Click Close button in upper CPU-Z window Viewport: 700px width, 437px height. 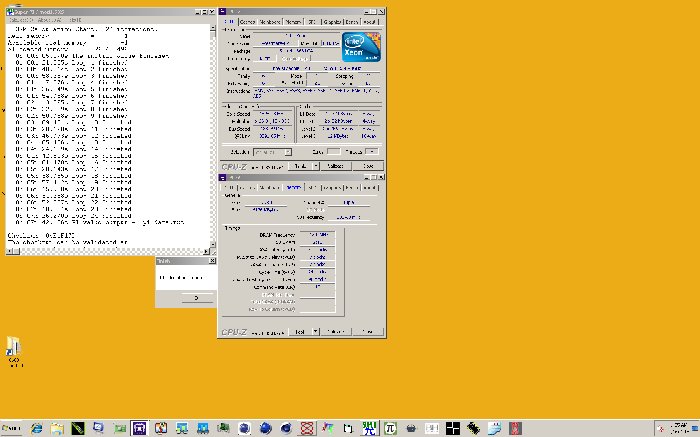pyautogui.click(x=368, y=166)
